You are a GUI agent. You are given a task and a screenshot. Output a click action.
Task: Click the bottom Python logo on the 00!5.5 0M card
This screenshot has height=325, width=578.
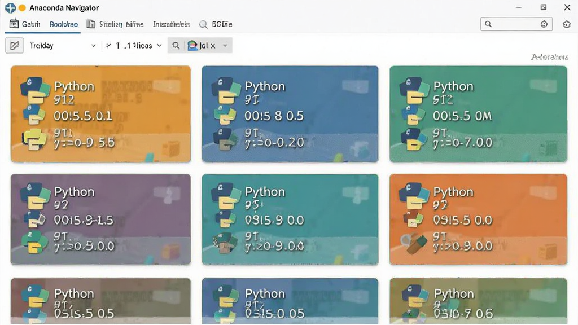pos(414,139)
